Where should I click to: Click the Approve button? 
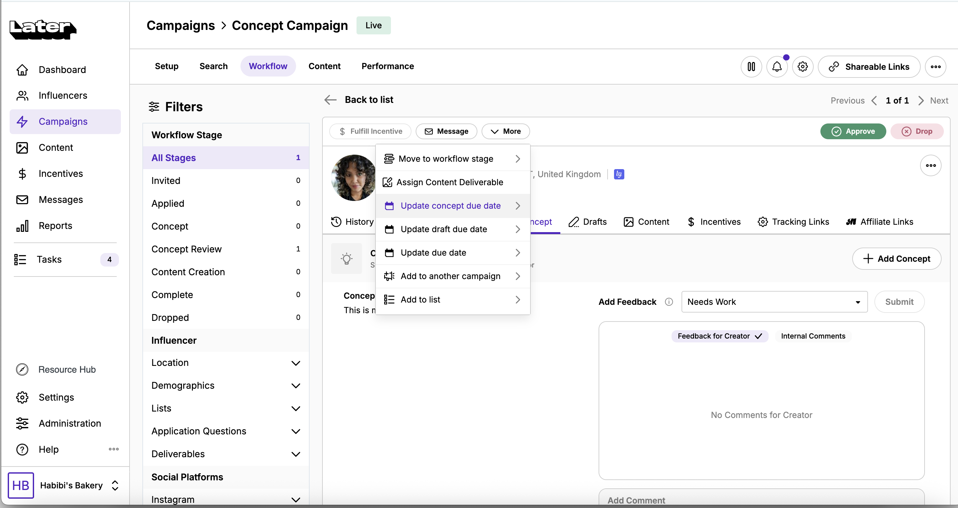(x=853, y=131)
